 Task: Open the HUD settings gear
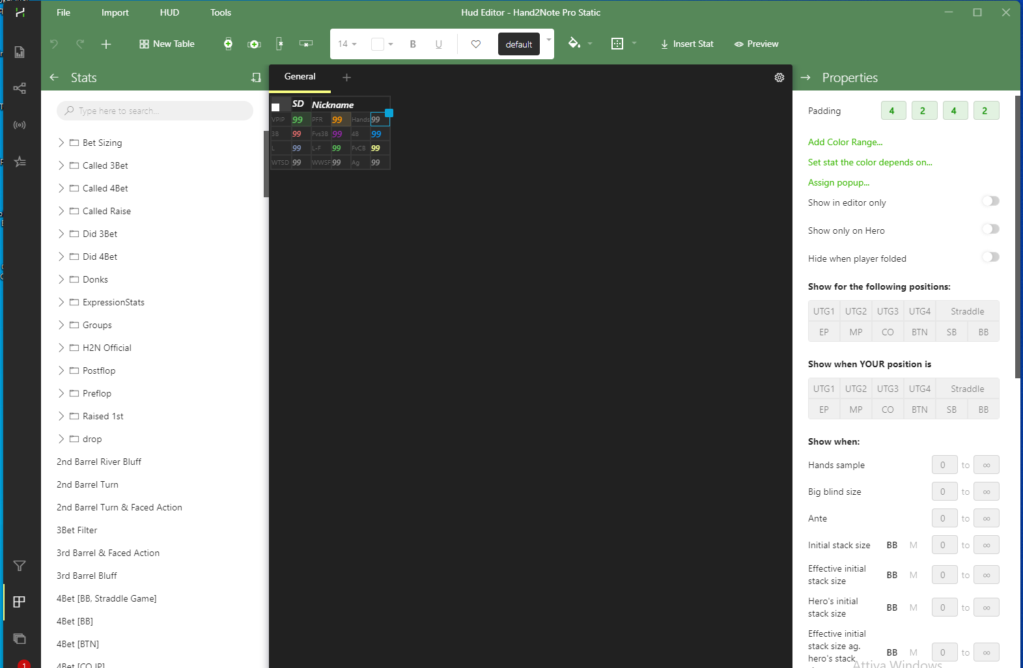779,77
